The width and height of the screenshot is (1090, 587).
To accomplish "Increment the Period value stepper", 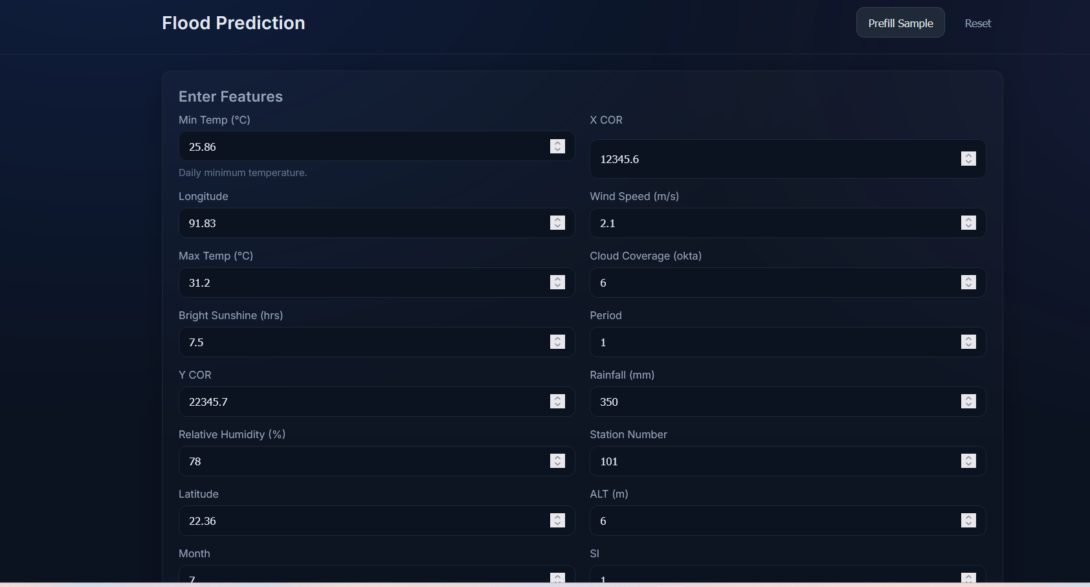I will click(968, 338).
